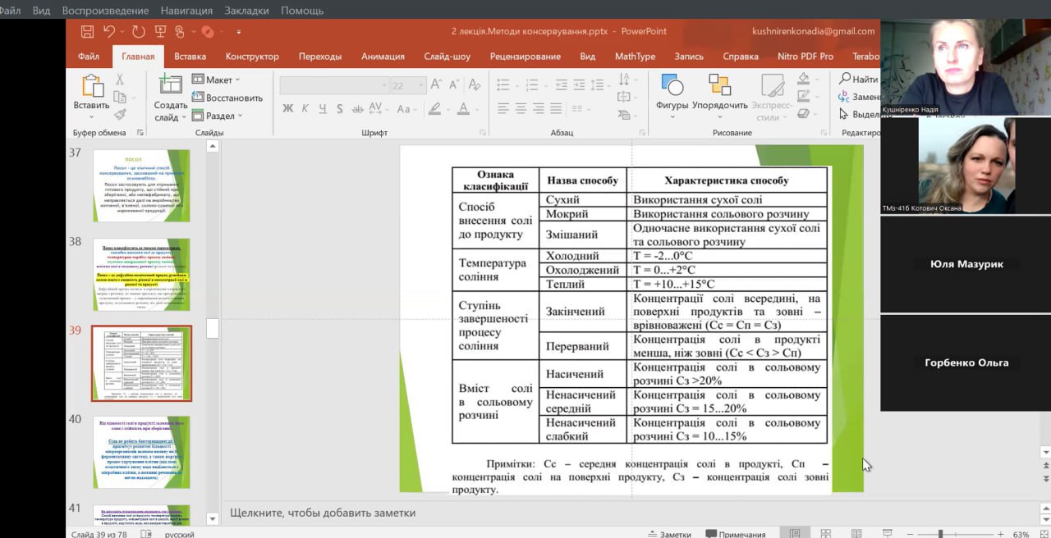Toggle normal view button in status bar

coord(795,534)
